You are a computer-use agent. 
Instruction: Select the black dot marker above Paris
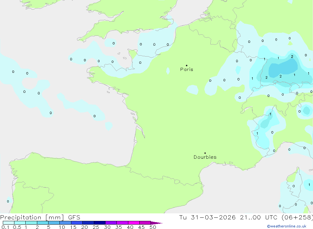tap(187, 65)
